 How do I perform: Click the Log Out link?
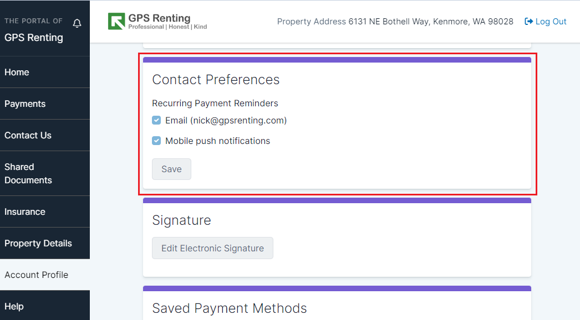(x=546, y=22)
